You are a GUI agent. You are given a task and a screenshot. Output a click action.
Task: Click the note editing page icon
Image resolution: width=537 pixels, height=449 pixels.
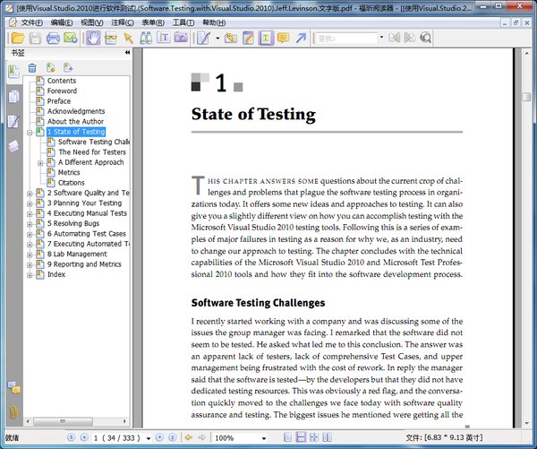point(248,38)
